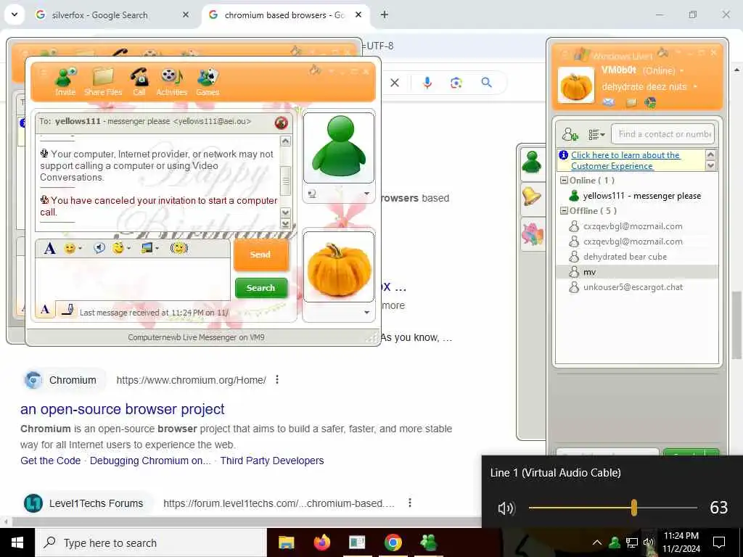Open Share Files in the conversation toolbar
Screen dimensions: 743x557
[x=103, y=81]
